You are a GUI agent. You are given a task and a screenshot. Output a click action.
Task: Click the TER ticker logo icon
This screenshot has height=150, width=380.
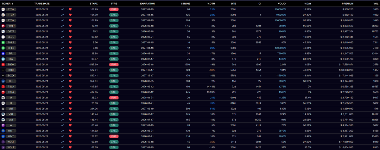pos(3,81)
